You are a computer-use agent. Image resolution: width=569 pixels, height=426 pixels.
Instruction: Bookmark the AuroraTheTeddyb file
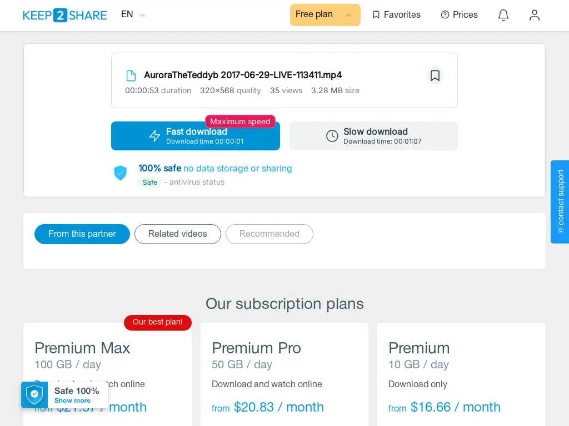pyautogui.click(x=435, y=75)
